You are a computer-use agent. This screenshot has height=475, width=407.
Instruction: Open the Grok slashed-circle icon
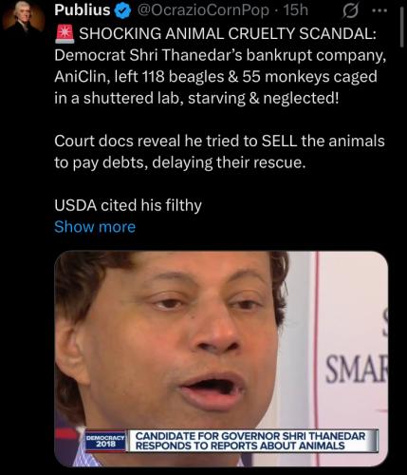point(351,11)
